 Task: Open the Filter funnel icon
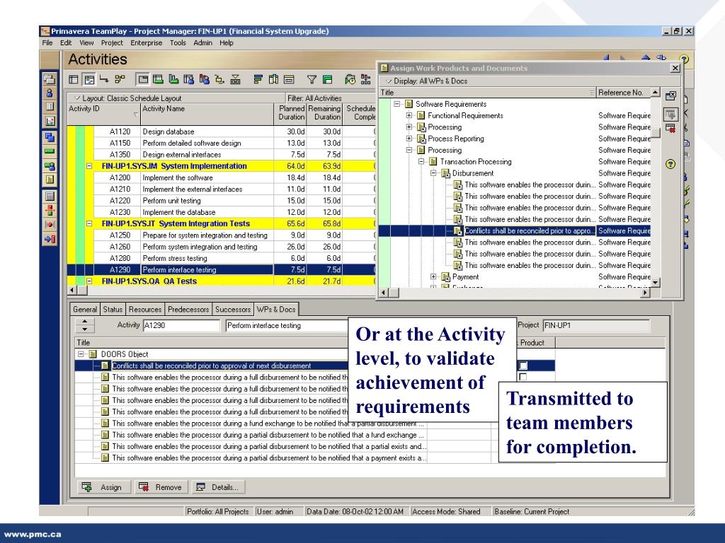(x=312, y=79)
